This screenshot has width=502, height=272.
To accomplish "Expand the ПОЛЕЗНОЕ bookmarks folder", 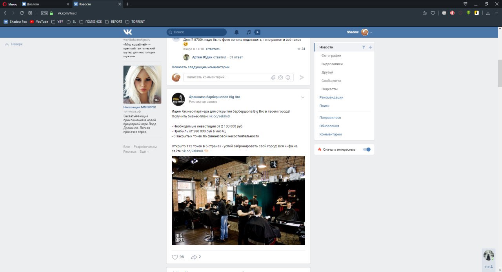I will [x=90, y=22].
